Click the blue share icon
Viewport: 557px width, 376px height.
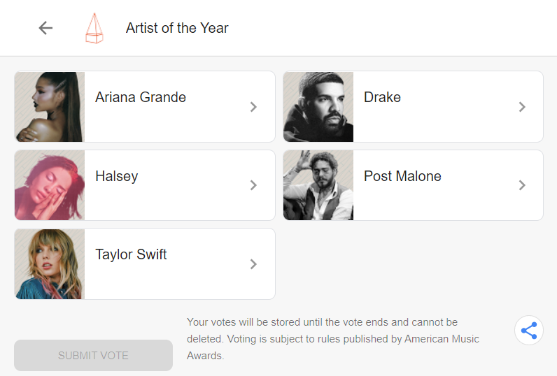point(529,331)
